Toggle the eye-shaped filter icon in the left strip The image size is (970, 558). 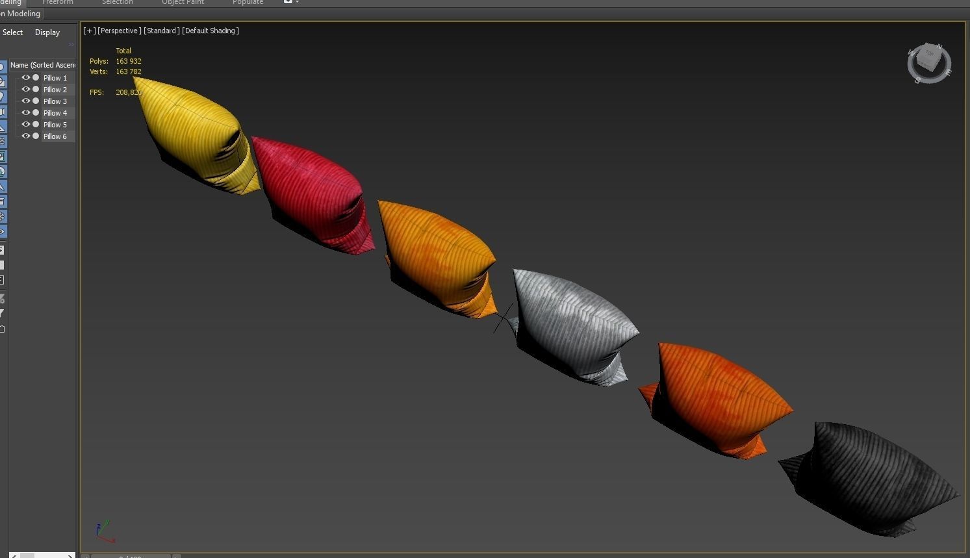pyautogui.click(x=3, y=232)
